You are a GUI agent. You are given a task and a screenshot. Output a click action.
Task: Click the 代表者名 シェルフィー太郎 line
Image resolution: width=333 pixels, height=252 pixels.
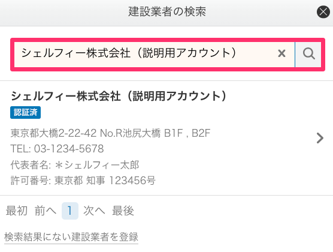(x=75, y=165)
